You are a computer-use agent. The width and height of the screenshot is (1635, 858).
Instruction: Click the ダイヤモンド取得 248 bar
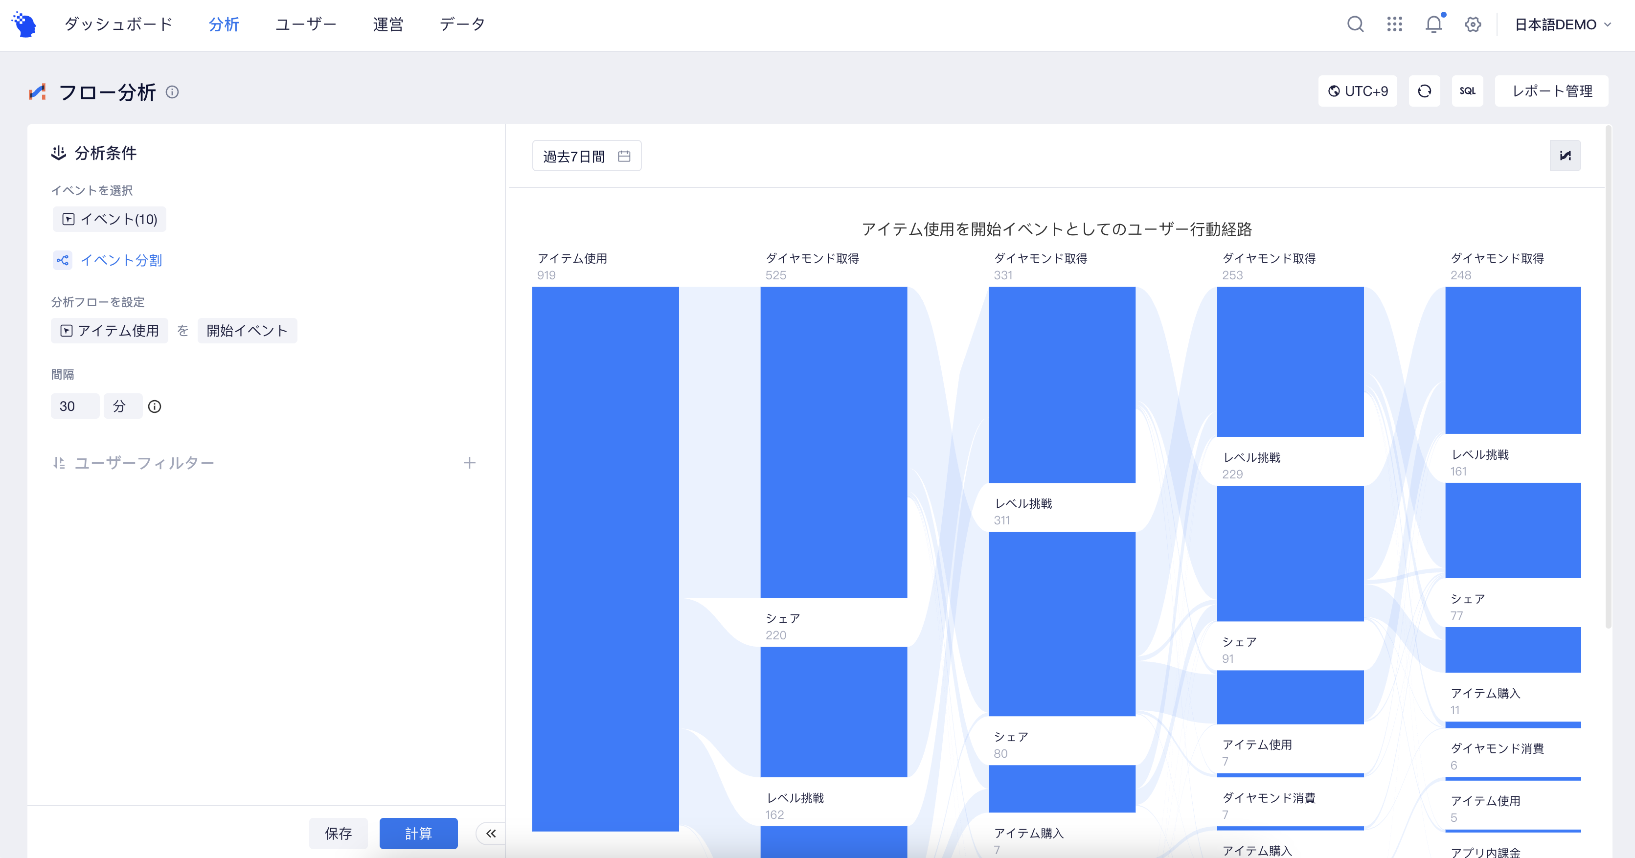point(1513,361)
